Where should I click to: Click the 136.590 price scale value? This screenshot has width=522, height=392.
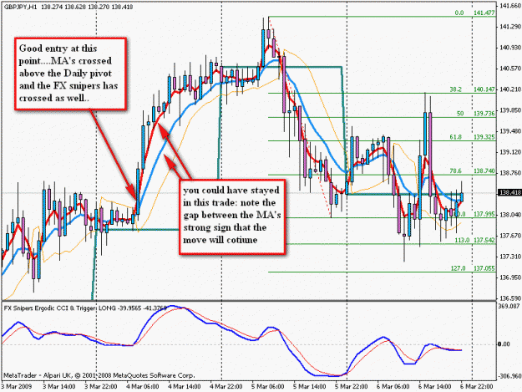[x=510, y=298]
